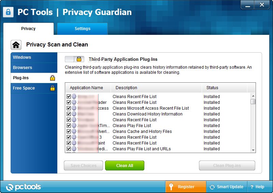Click the plug-in list scrollbar thumb
273x193 pixels.
[x=253, y=102]
